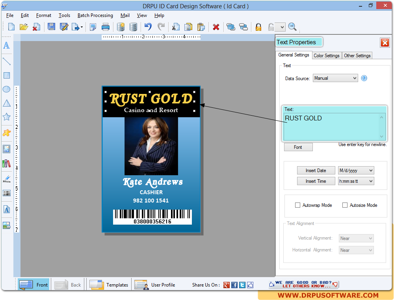Open the h:mm:ss tt time format dropdown

point(356,181)
